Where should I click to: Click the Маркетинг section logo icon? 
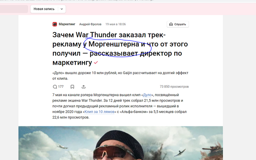55,24
